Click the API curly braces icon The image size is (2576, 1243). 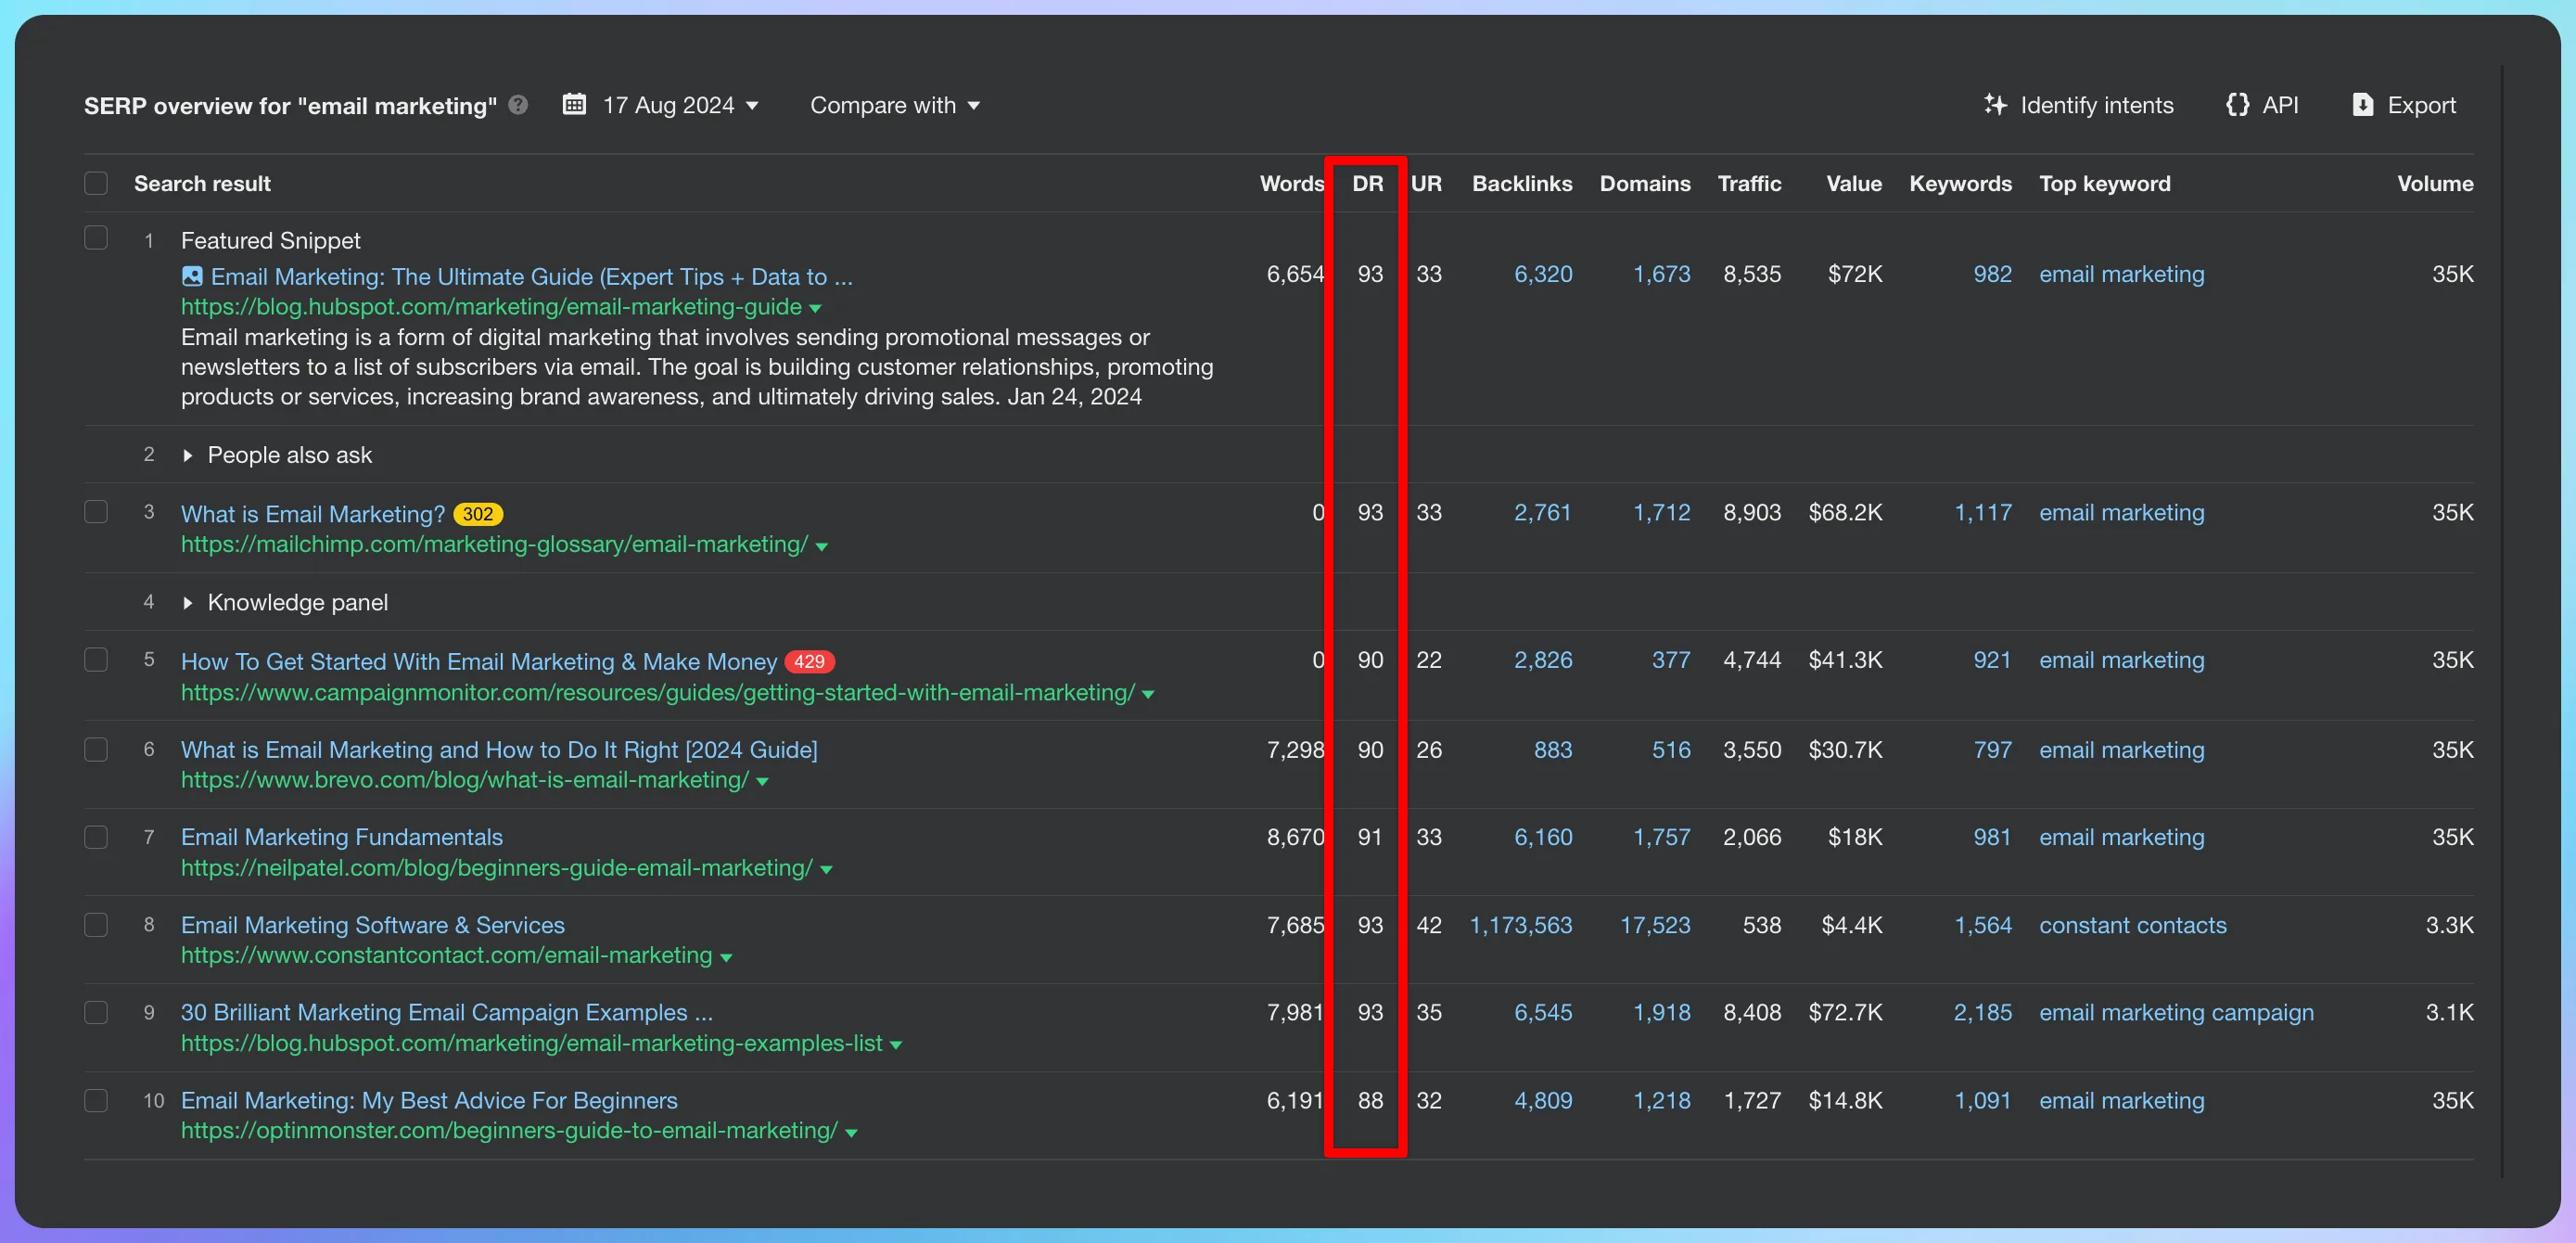tap(2237, 105)
